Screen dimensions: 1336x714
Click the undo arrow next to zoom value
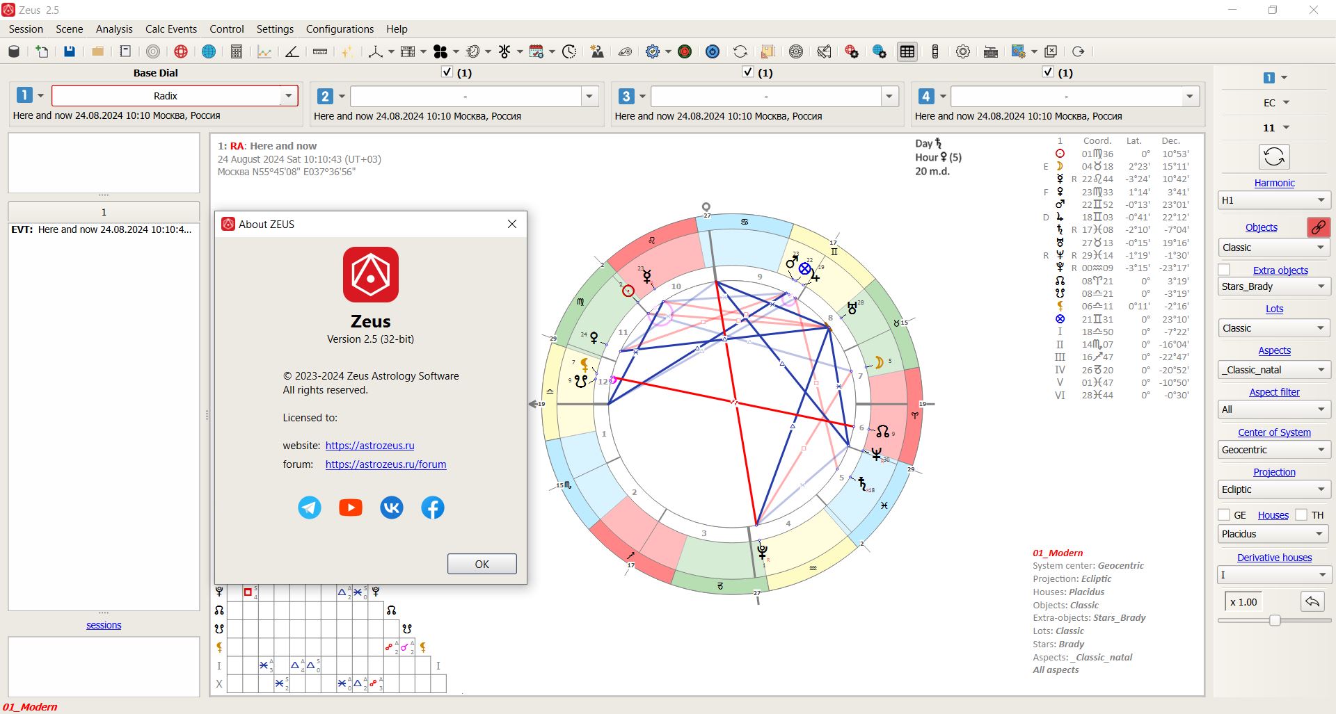point(1312,601)
